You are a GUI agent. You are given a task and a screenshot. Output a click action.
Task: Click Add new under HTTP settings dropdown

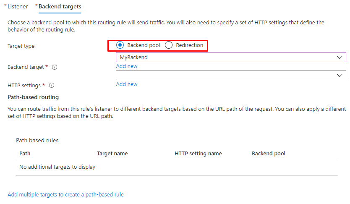pos(127,84)
